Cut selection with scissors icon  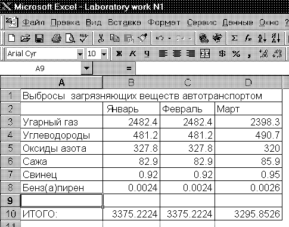pos(101,38)
